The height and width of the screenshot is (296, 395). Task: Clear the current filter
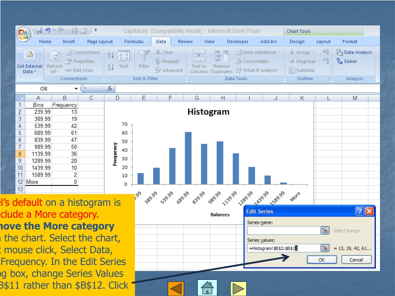click(x=164, y=52)
